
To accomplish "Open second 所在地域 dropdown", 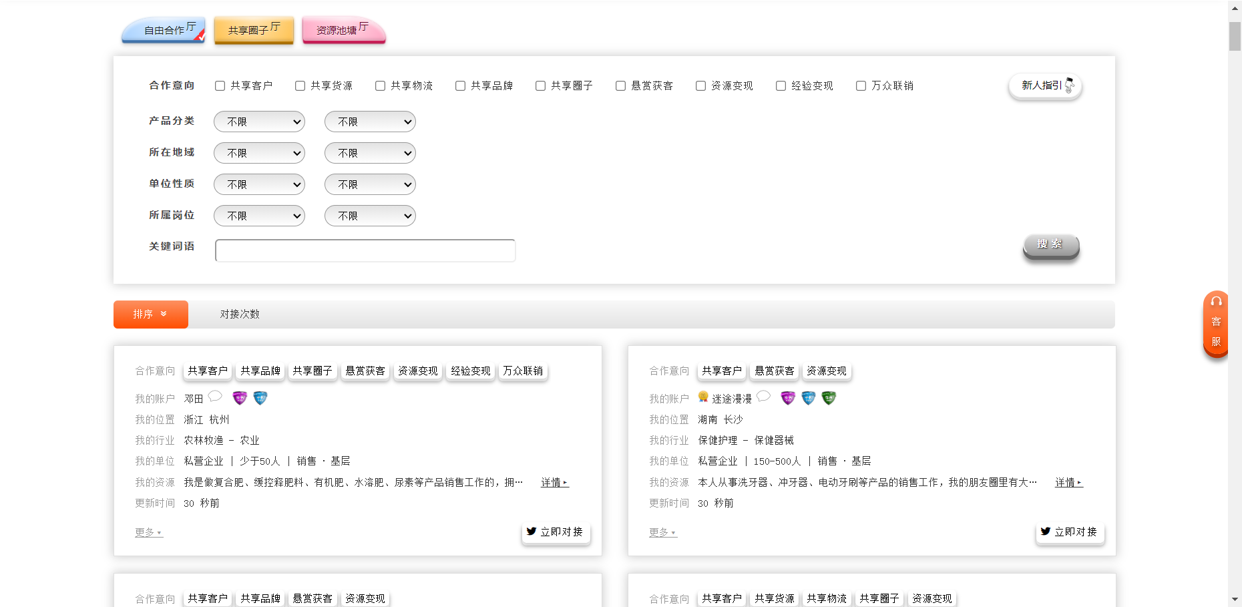I will coord(370,153).
